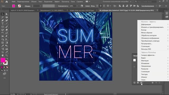Select the Ellipse tool
The image size is (169, 95).
[x=2, y=27]
